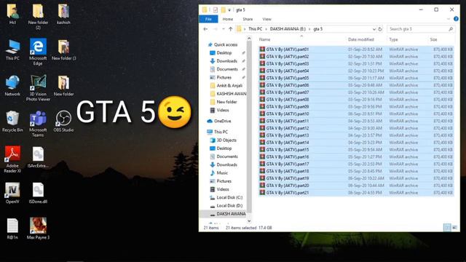
Task: Select file GTA V By [AKTV].part06
Action: [x=356, y=85]
